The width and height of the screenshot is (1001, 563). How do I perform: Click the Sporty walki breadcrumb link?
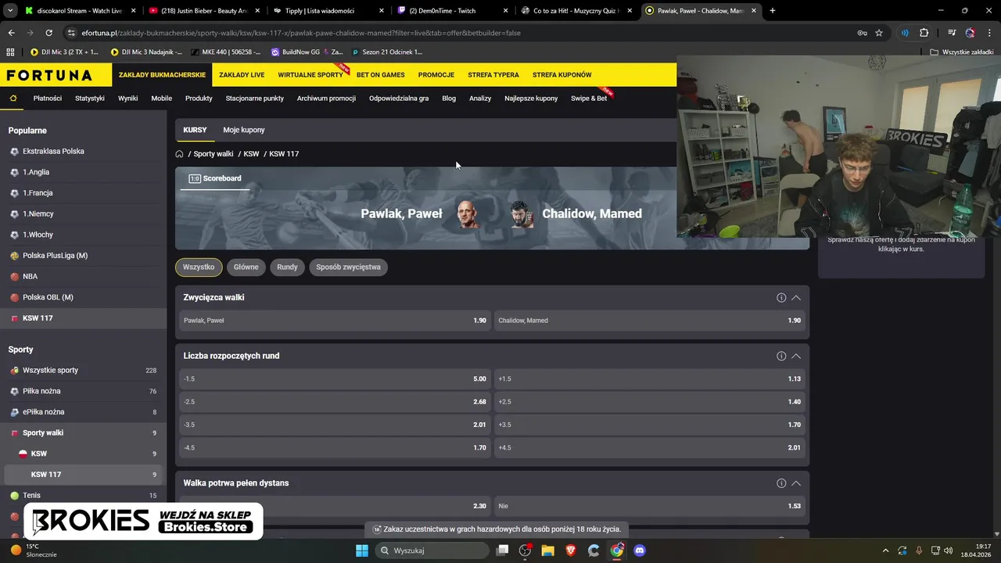tap(213, 154)
